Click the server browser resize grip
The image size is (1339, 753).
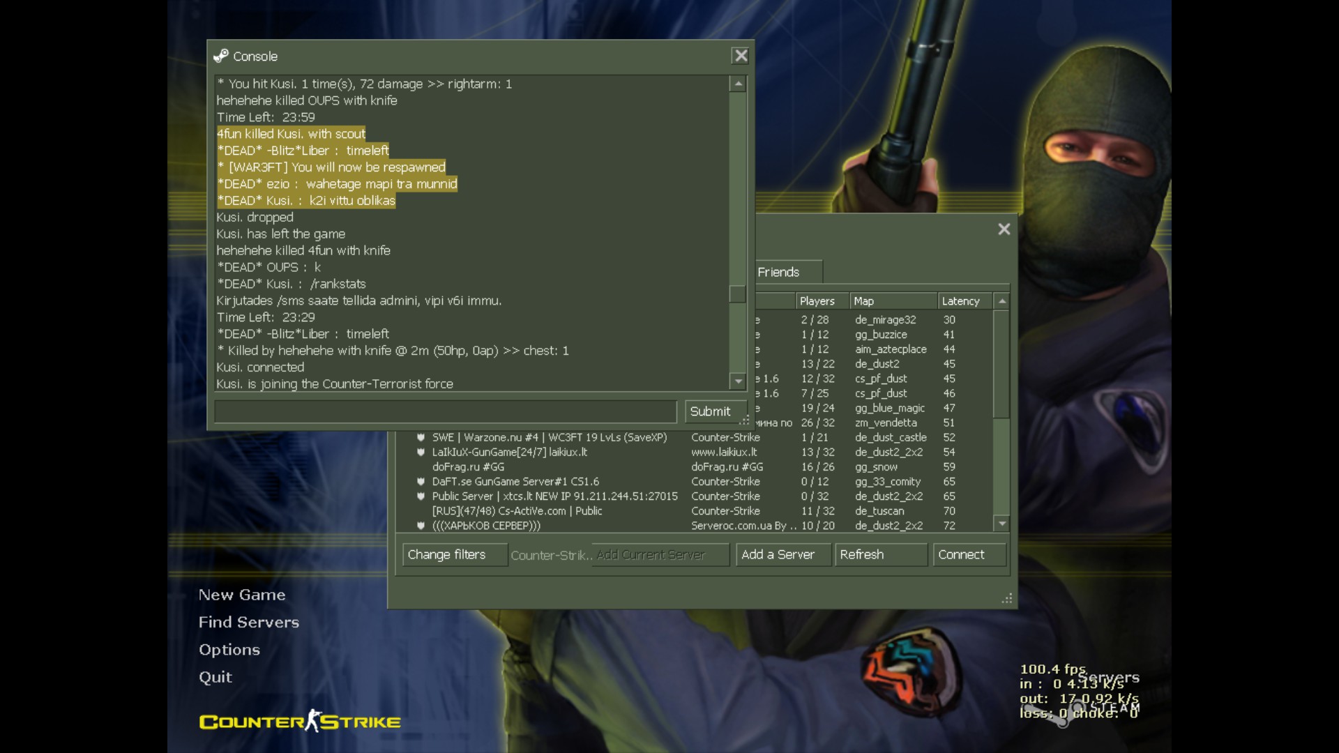(x=1007, y=598)
